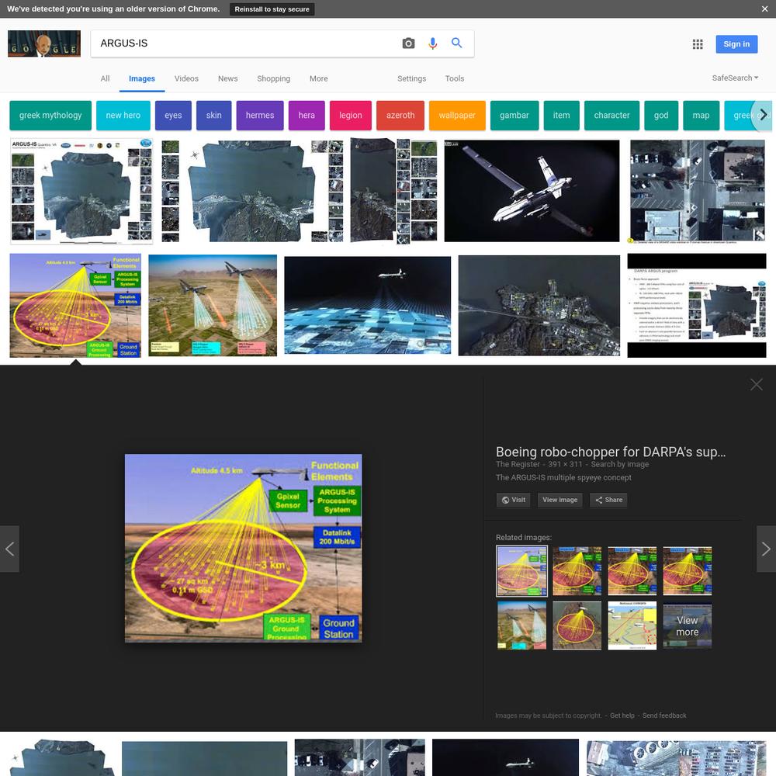
Task: Select the gambar suggestion chip
Action: tap(514, 116)
